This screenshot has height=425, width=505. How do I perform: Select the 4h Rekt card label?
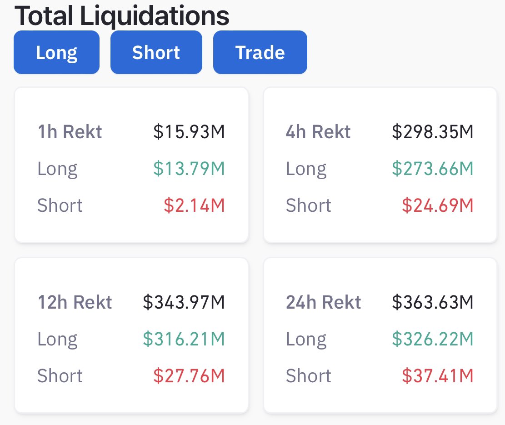click(x=318, y=132)
